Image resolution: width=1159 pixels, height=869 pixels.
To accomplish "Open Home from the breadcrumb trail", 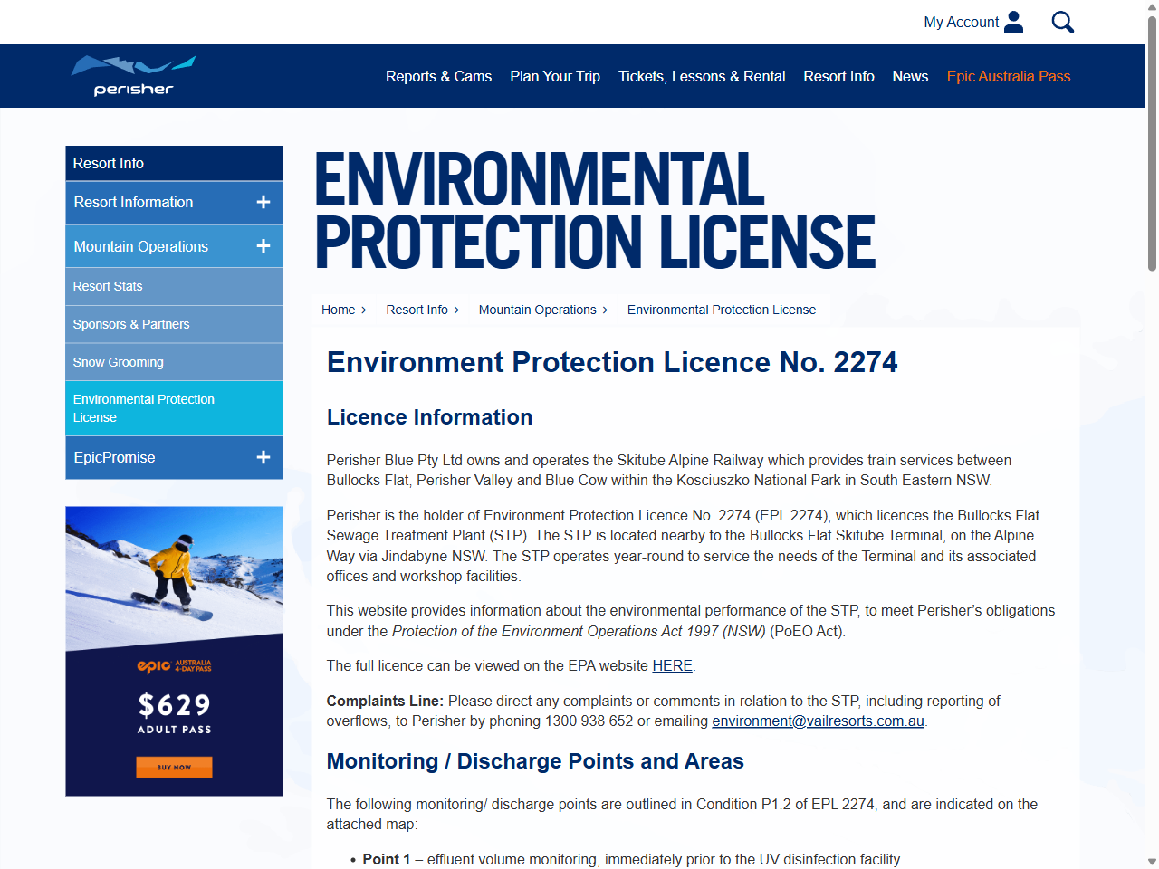I will pyautogui.click(x=337, y=310).
